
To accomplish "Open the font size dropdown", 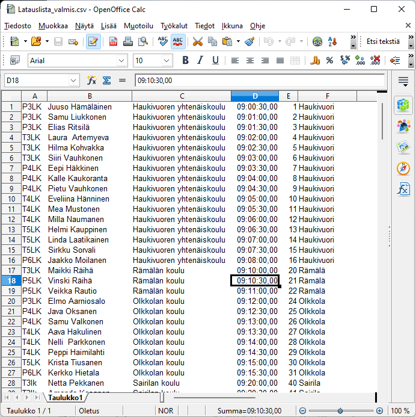I will click(171, 61).
